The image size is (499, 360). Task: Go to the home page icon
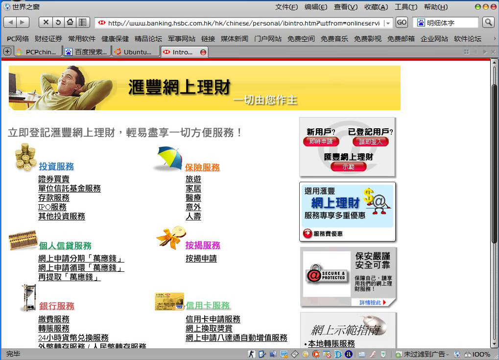click(70, 22)
